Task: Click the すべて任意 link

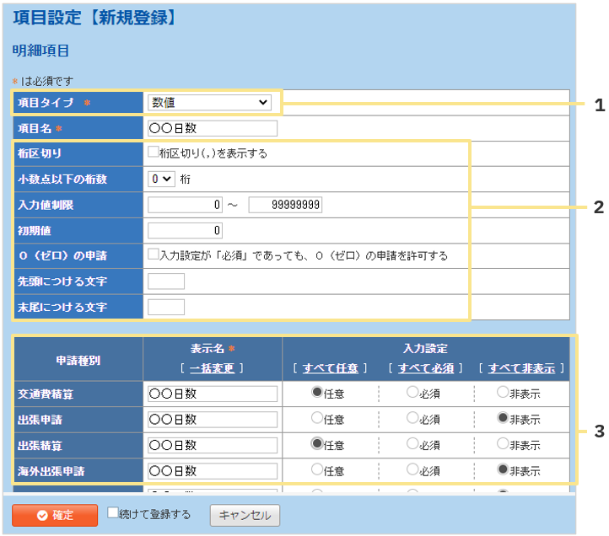Action: click(330, 368)
